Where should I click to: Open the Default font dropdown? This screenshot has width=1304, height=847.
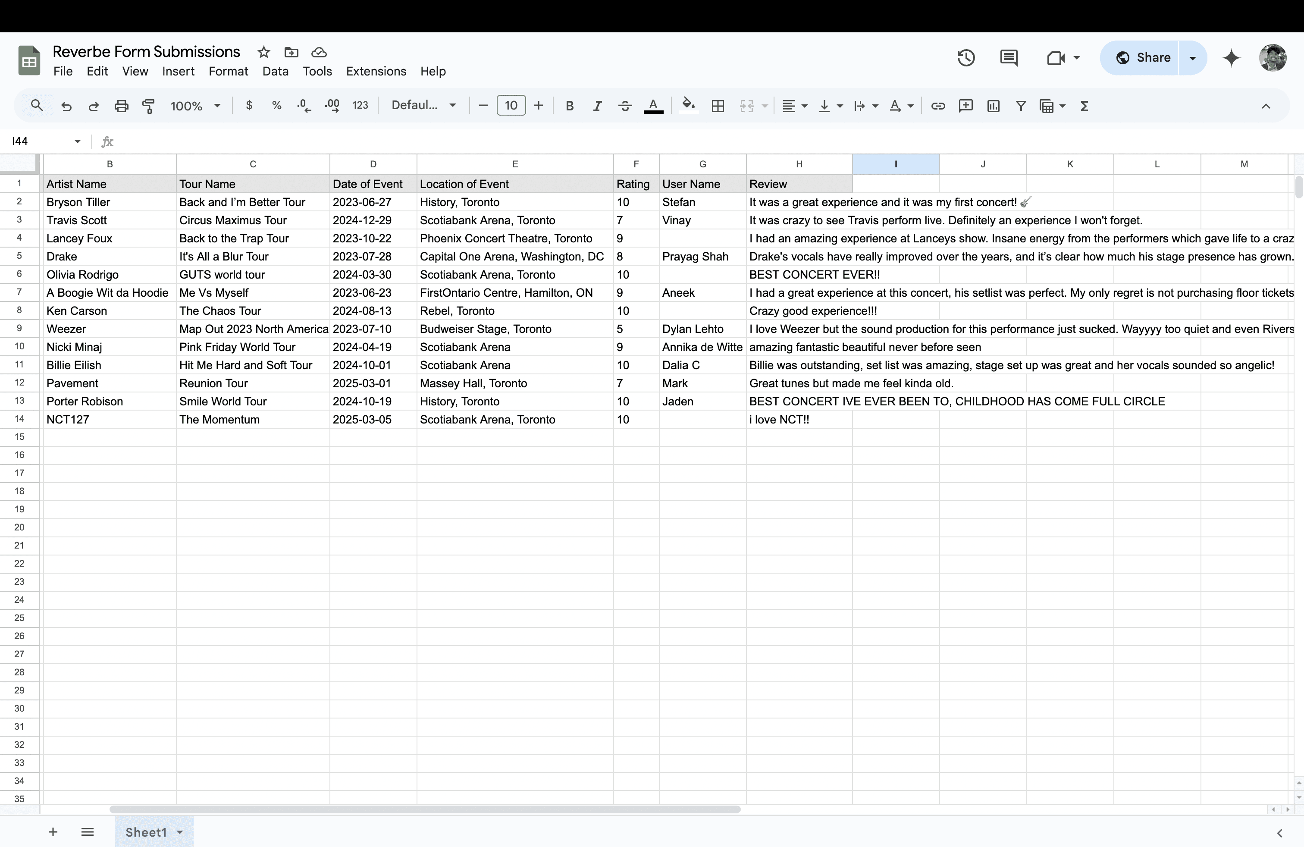tap(423, 106)
